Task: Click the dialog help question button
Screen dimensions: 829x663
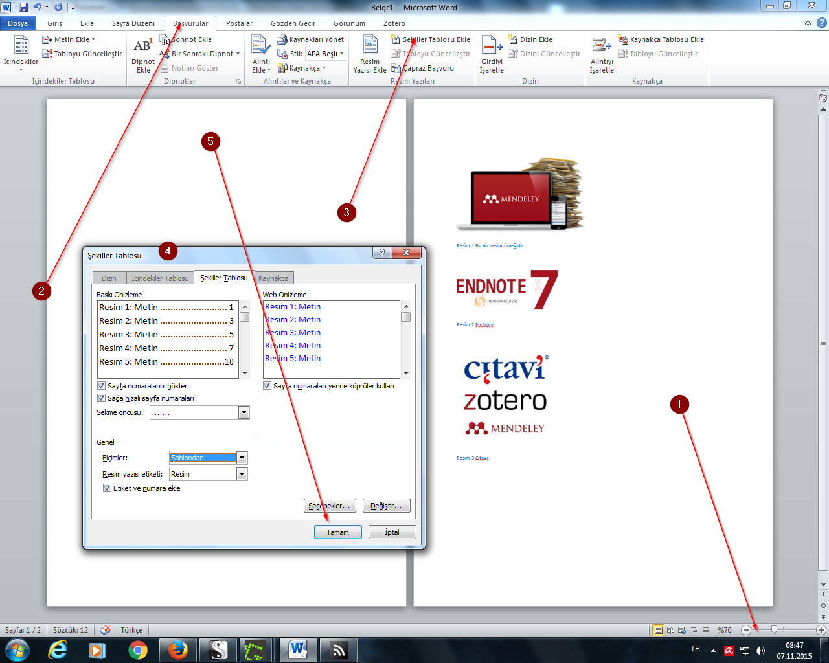Action: (x=381, y=253)
